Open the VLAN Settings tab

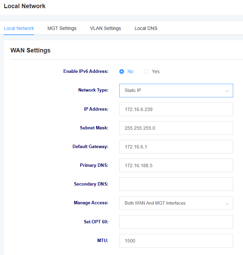[105, 28]
